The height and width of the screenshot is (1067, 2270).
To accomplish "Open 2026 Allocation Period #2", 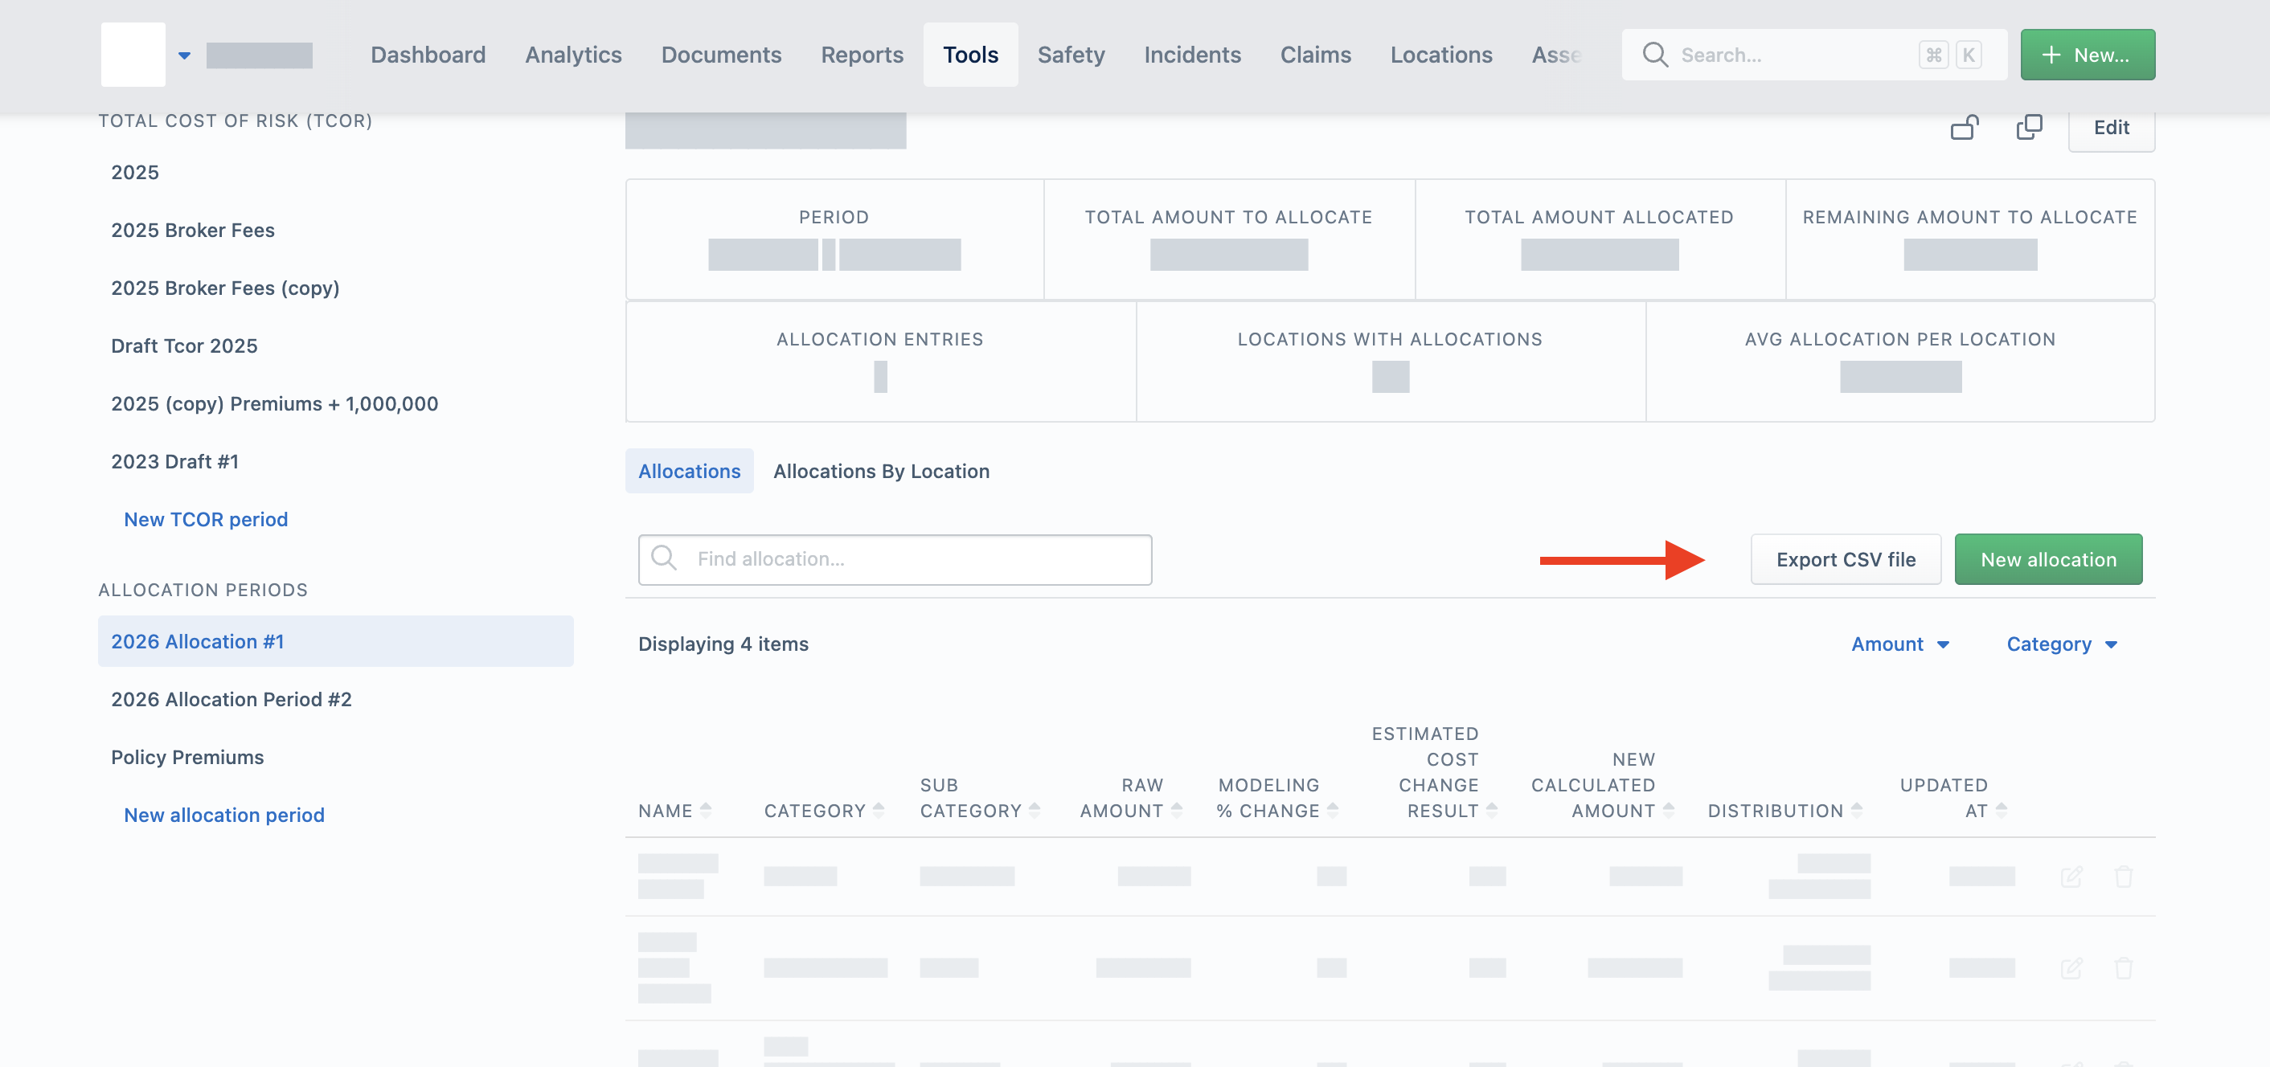I will pyautogui.click(x=231, y=700).
